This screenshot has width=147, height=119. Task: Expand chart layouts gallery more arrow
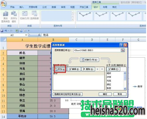click(73, 20)
